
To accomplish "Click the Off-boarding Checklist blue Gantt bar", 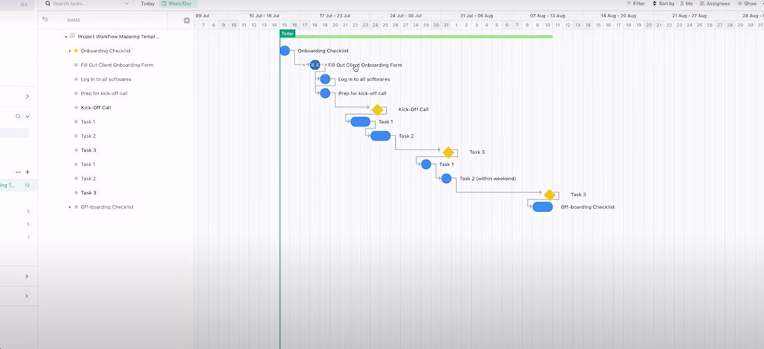I will [x=543, y=206].
